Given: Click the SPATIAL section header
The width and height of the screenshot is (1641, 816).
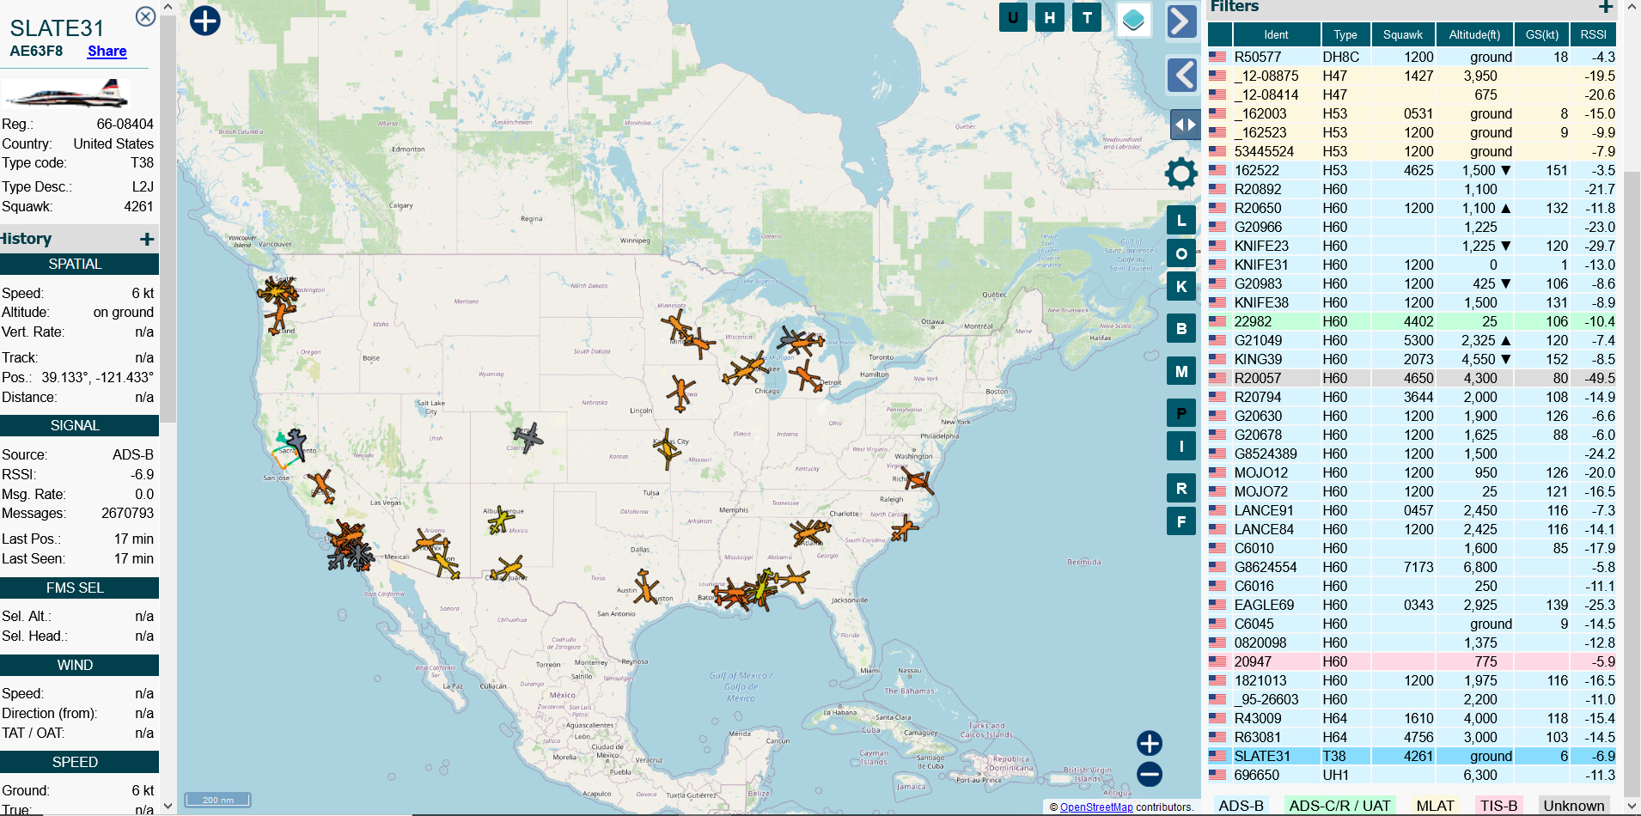Looking at the screenshot, I should (79, 265).
